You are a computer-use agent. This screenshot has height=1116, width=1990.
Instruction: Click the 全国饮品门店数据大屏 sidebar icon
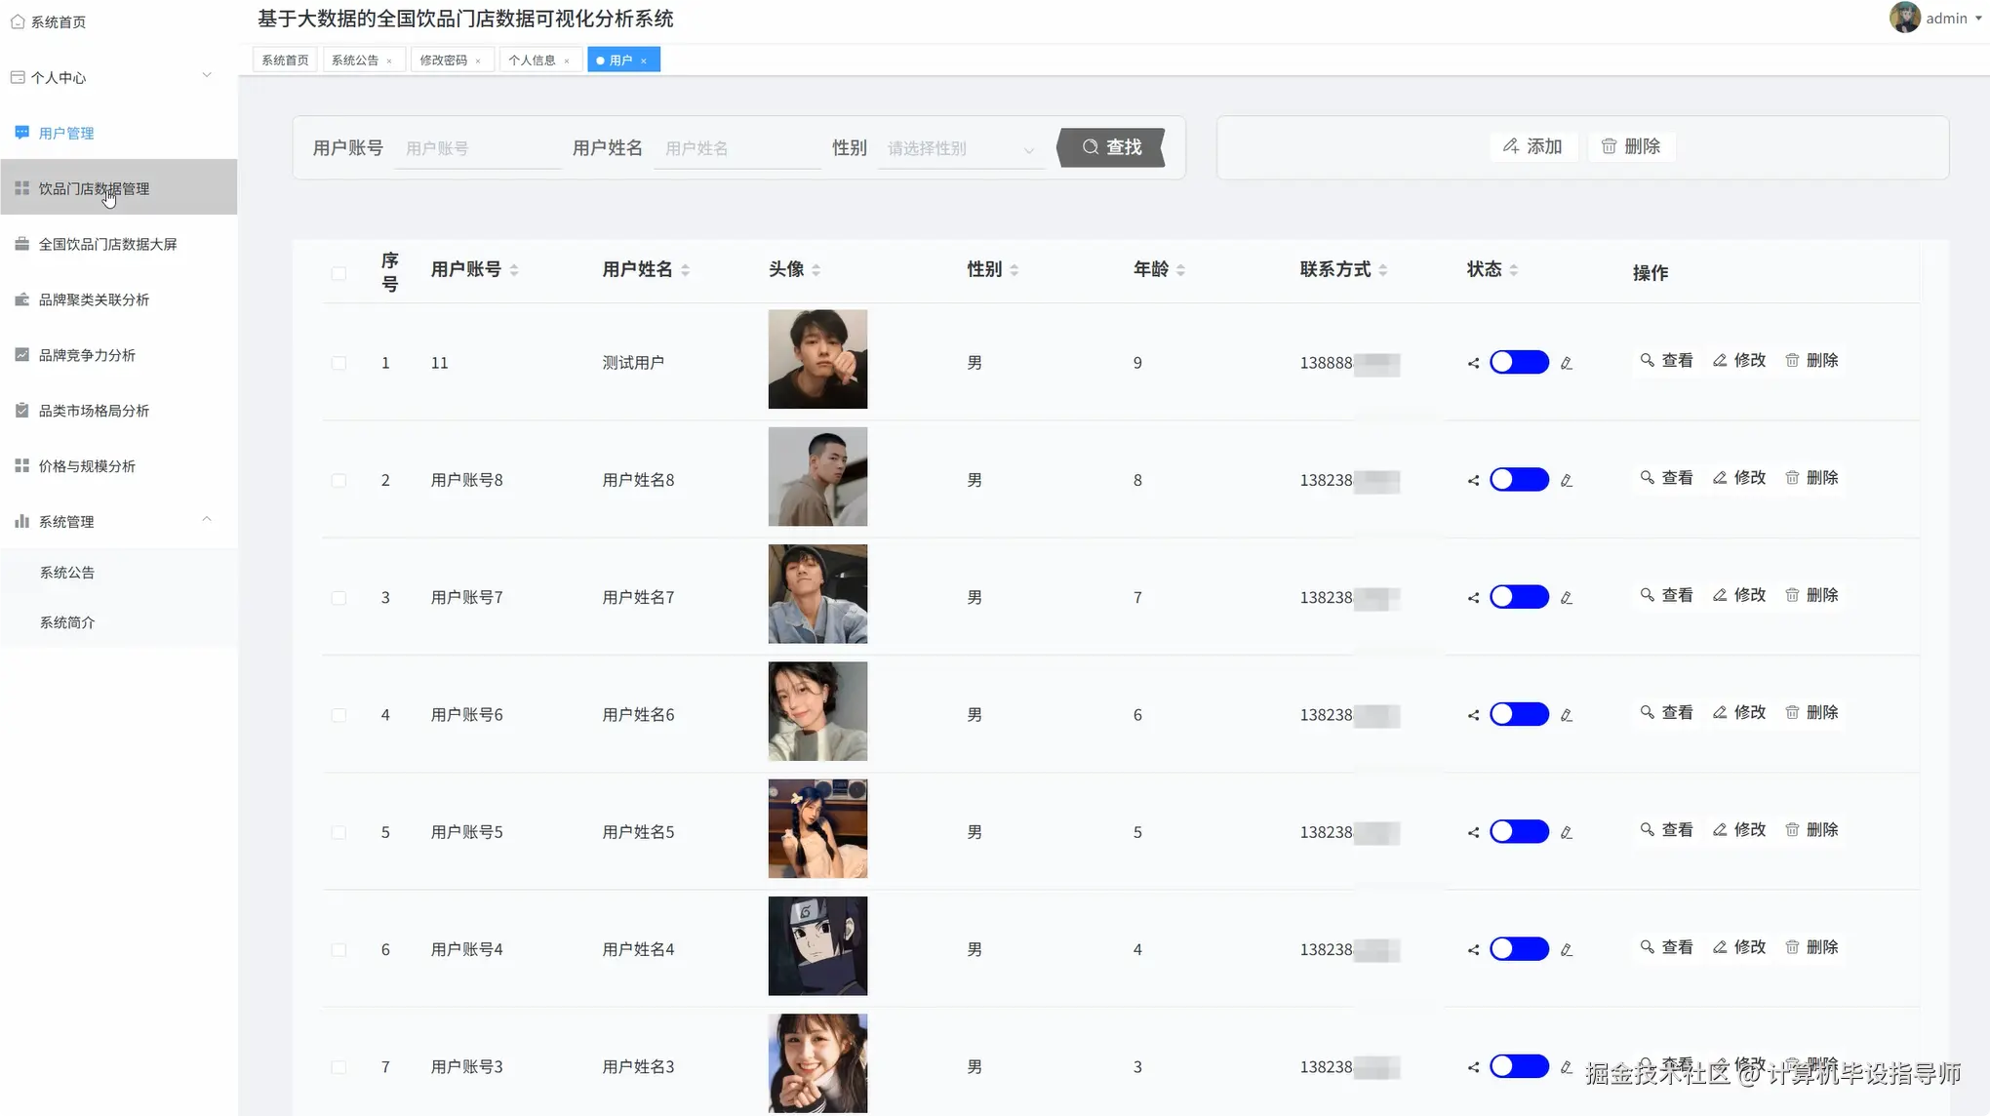21,244
